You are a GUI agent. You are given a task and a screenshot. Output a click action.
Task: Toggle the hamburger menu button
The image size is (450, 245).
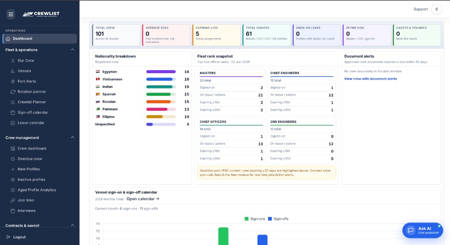(11, 14)
